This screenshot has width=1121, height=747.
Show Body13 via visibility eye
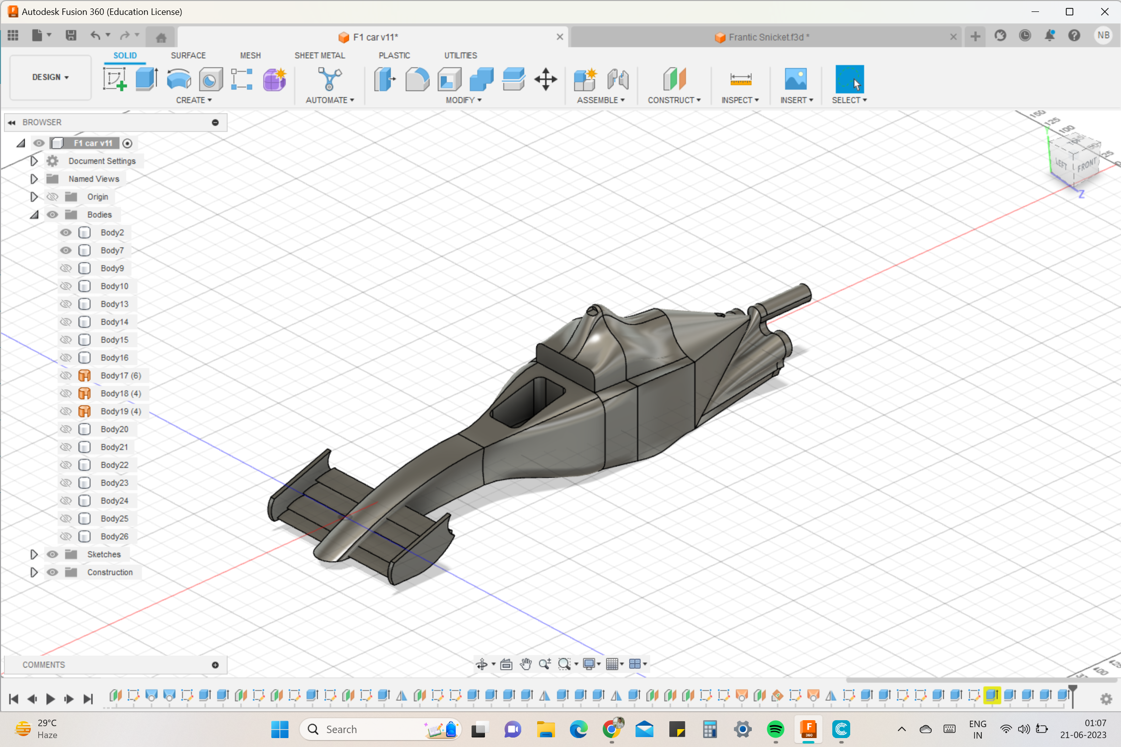click(66, 303)
